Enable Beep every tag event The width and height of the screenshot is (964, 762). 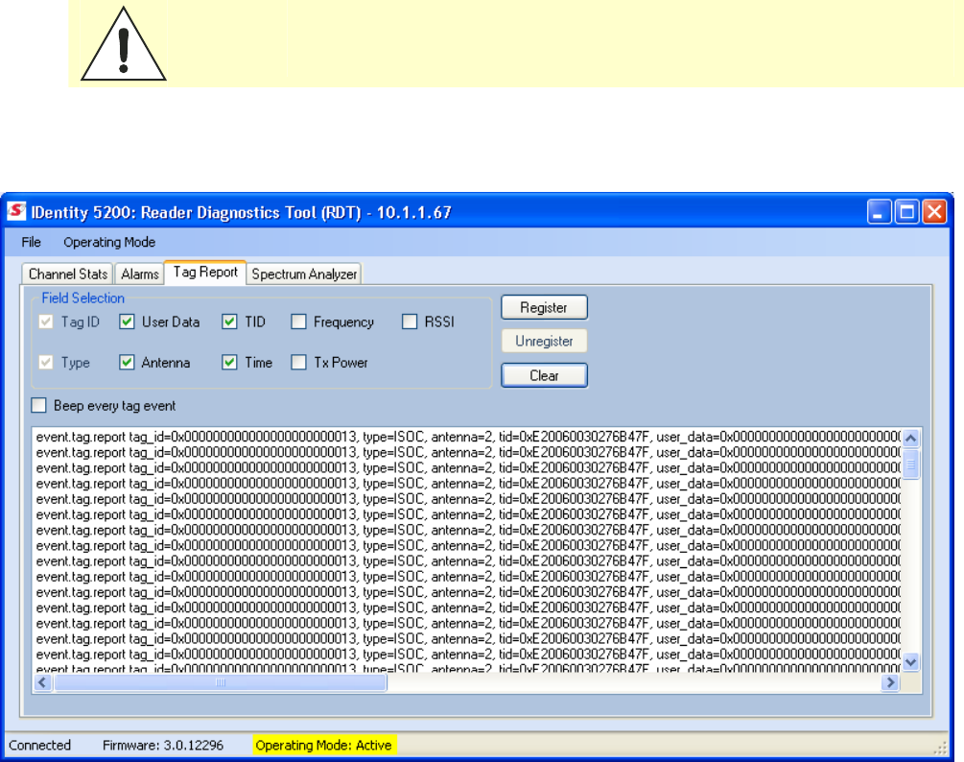click(x=38, y=405)
